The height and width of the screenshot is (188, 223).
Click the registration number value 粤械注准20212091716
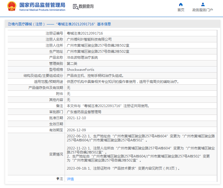pyautogui.click(x=85, y=33)
